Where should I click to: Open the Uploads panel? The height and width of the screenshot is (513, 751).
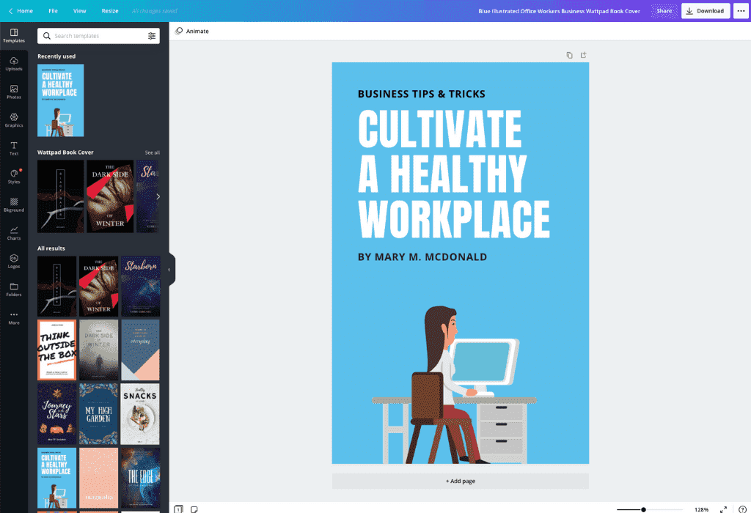tap(14, 64)
